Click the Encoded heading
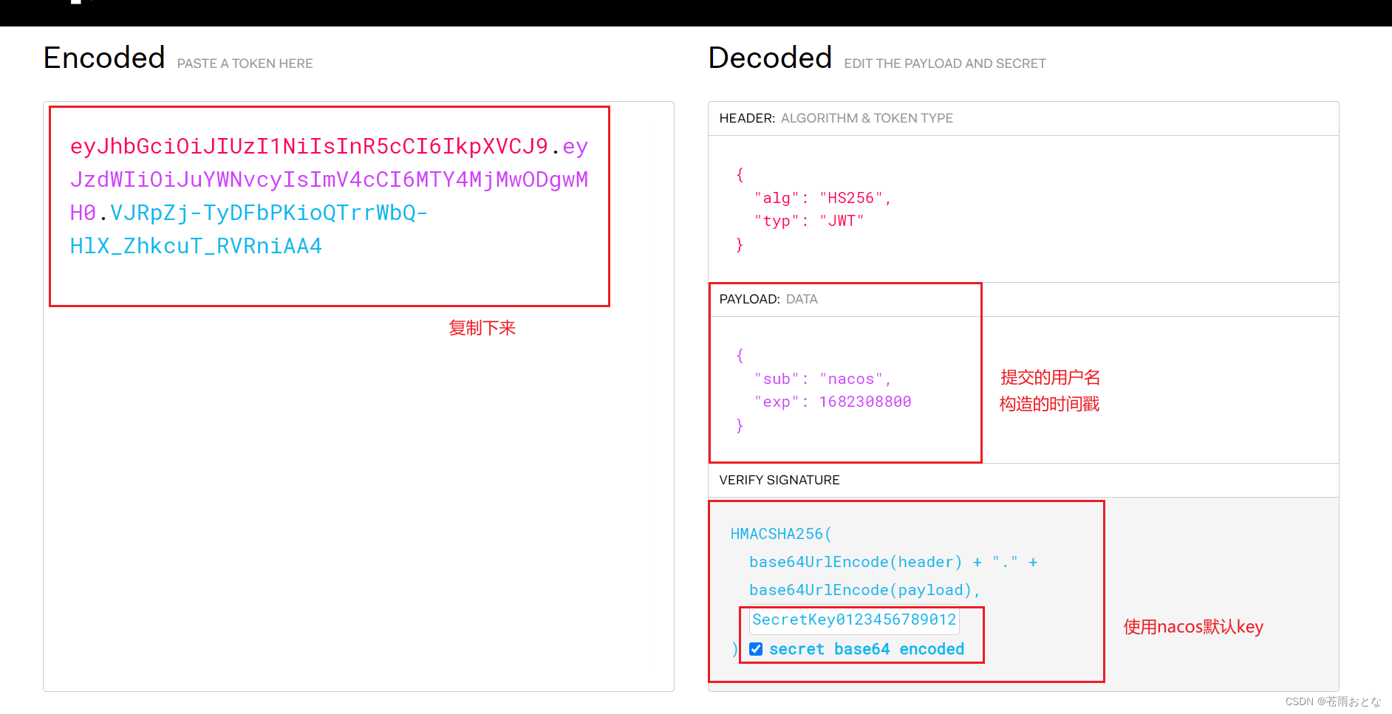The width and height of the screenshot is (1392, 714). pos(104,58)
